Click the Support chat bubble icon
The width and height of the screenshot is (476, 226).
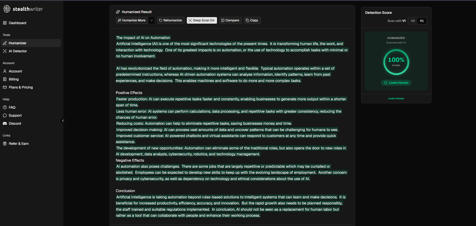click(5, 115)
